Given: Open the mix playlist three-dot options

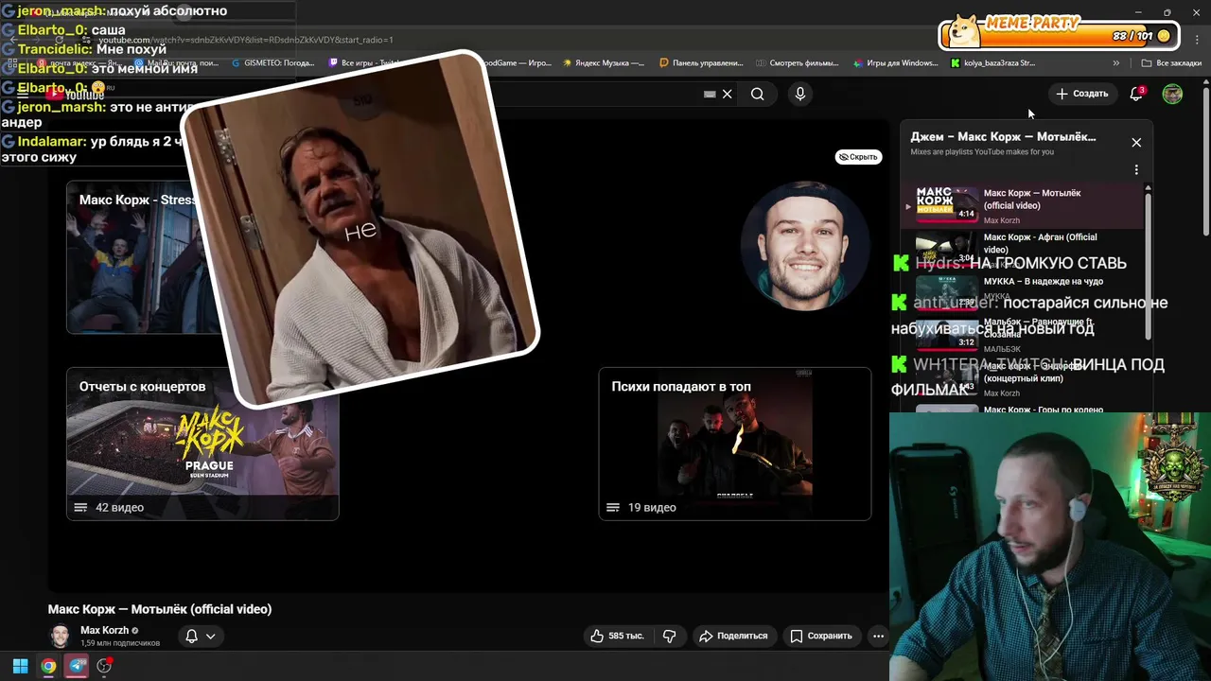Looking at the screenshot, I should (1136, 170).
